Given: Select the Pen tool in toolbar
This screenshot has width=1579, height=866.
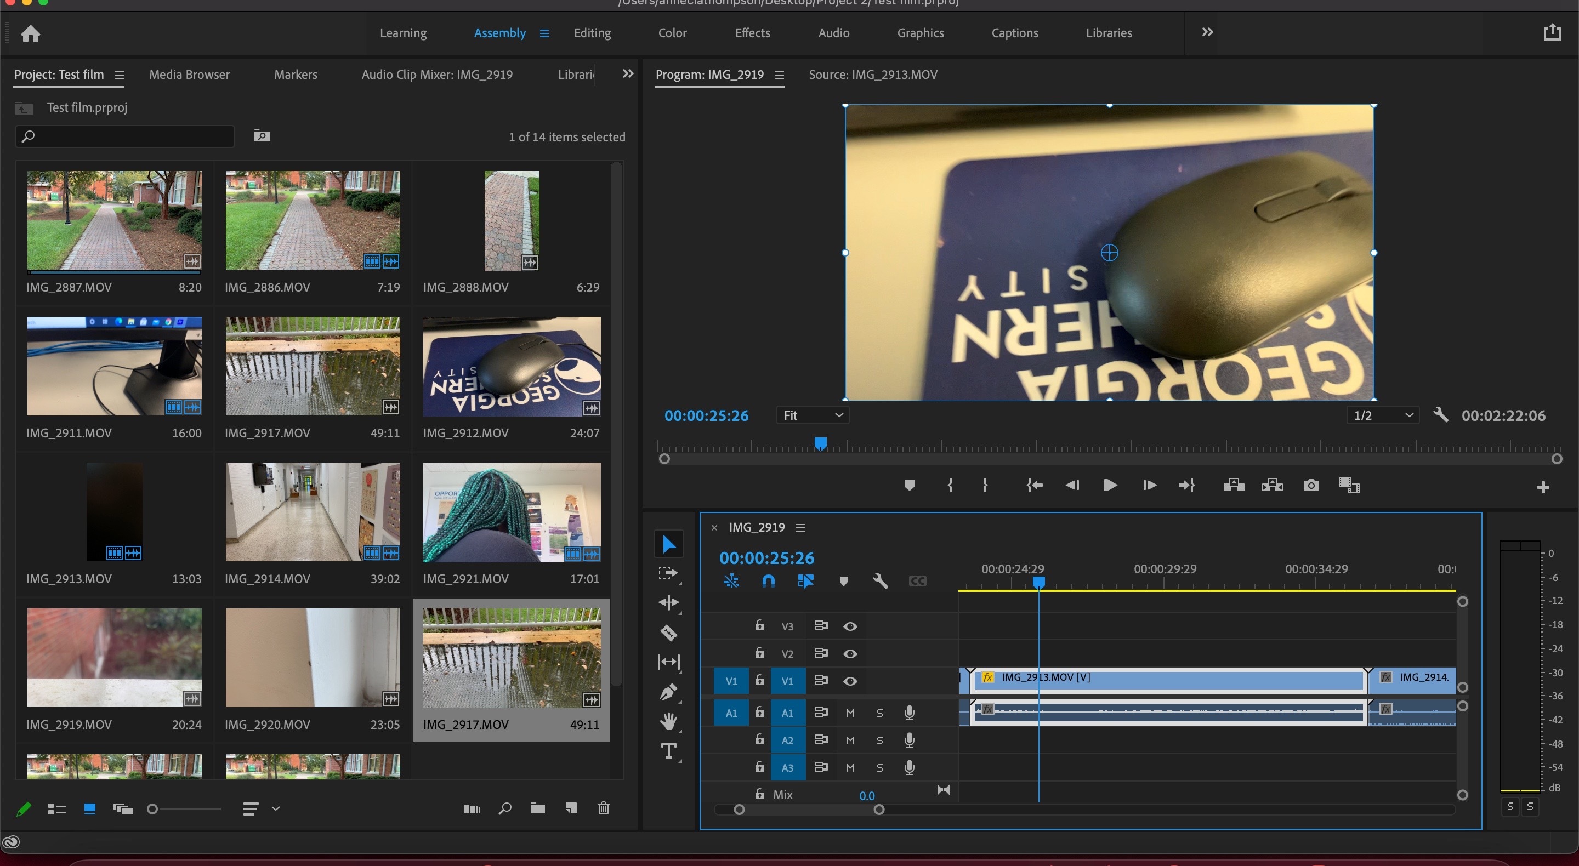Looking at the screenshot, I should click(x=668, y=691).
